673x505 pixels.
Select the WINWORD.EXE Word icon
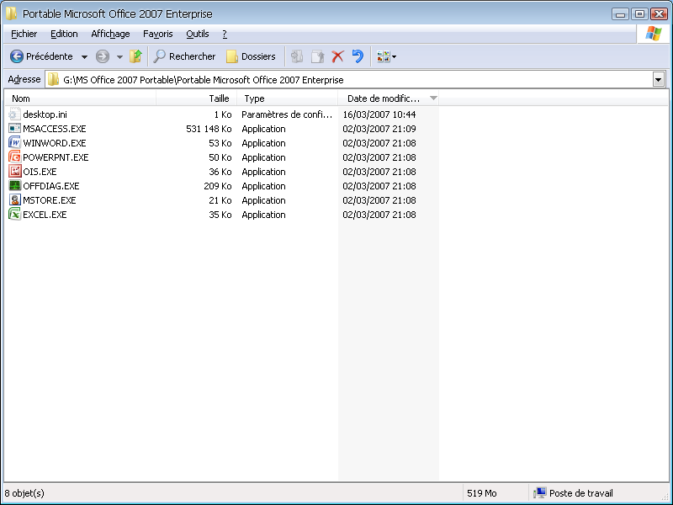(x=14, y=142)
